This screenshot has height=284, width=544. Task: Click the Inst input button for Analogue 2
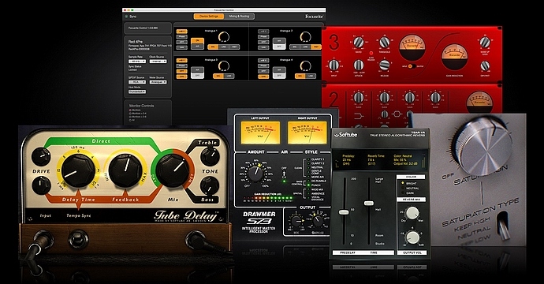pos(316,47)
